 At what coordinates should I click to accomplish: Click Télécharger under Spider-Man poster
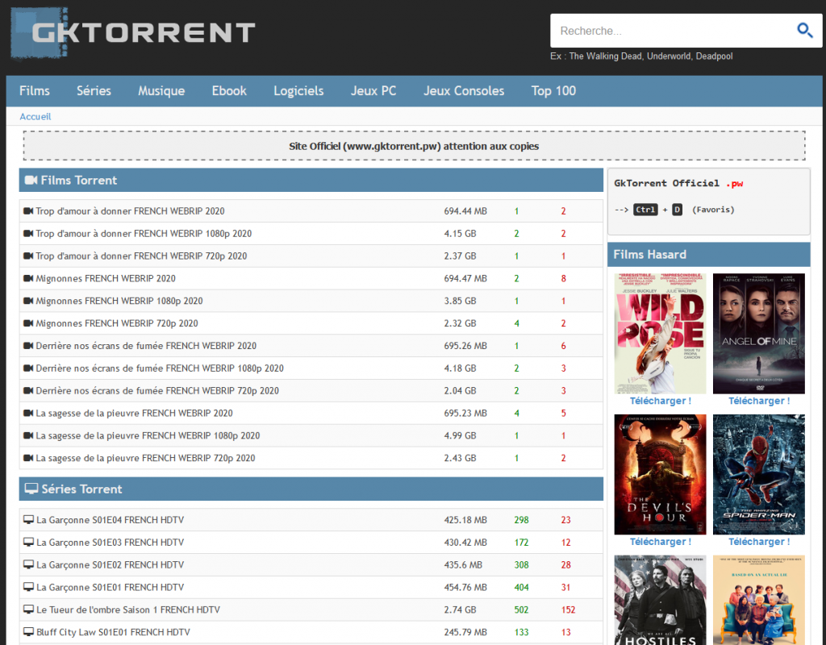tap(759, 542)
